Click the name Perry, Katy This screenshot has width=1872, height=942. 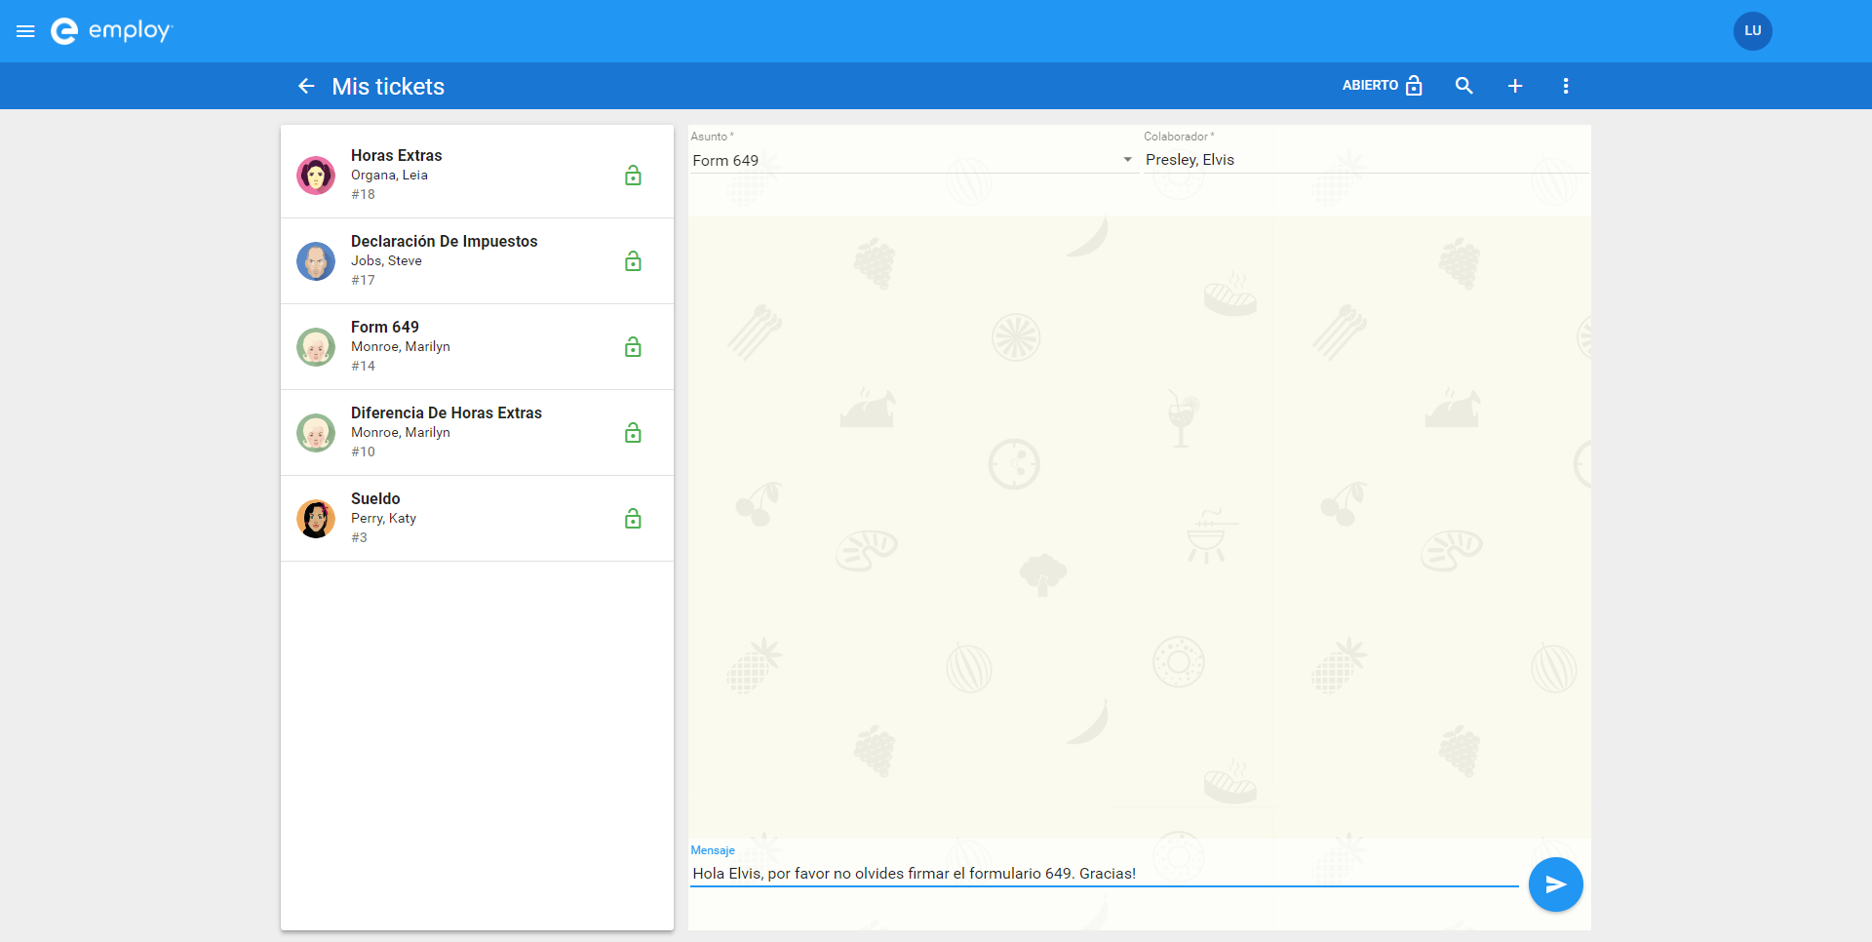(383, 518)
